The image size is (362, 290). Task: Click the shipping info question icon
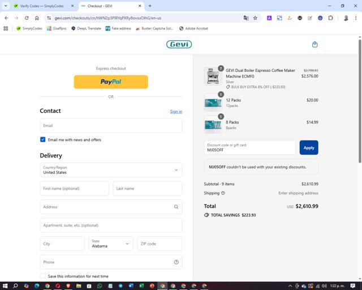[223, 193]
